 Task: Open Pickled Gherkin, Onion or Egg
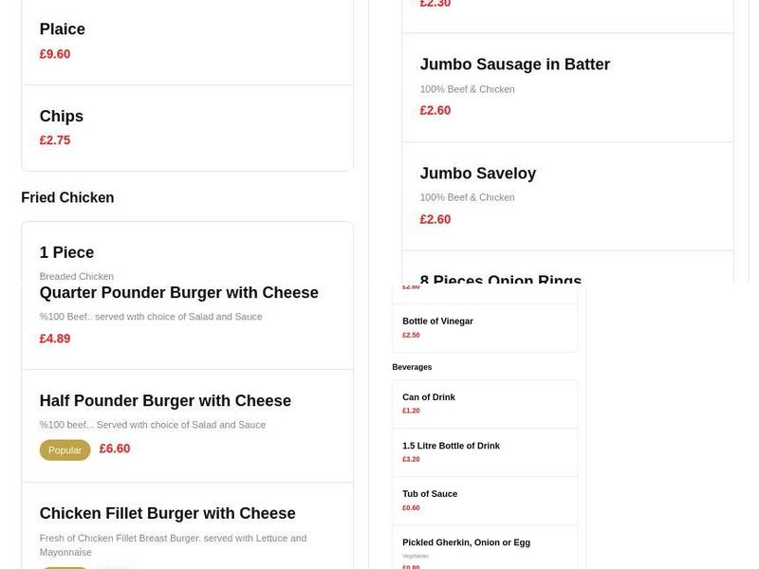(x=466, y=541)
